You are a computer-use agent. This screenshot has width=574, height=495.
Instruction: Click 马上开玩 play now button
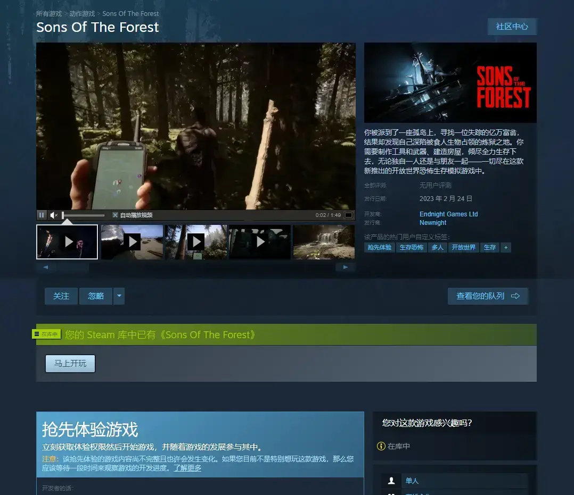coord(70,363)
